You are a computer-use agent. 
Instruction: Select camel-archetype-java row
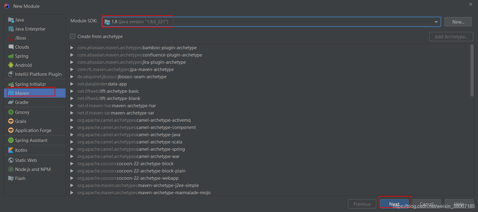[270, 135]
